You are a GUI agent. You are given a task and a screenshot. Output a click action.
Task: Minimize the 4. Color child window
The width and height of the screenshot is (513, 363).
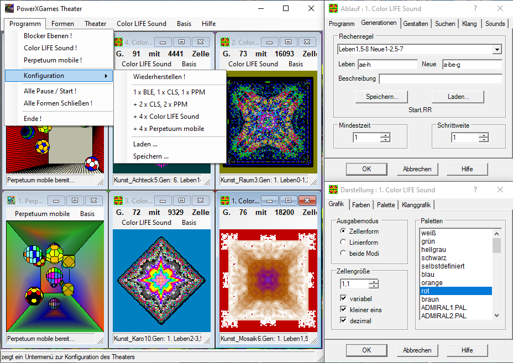(x=163, y=42)
